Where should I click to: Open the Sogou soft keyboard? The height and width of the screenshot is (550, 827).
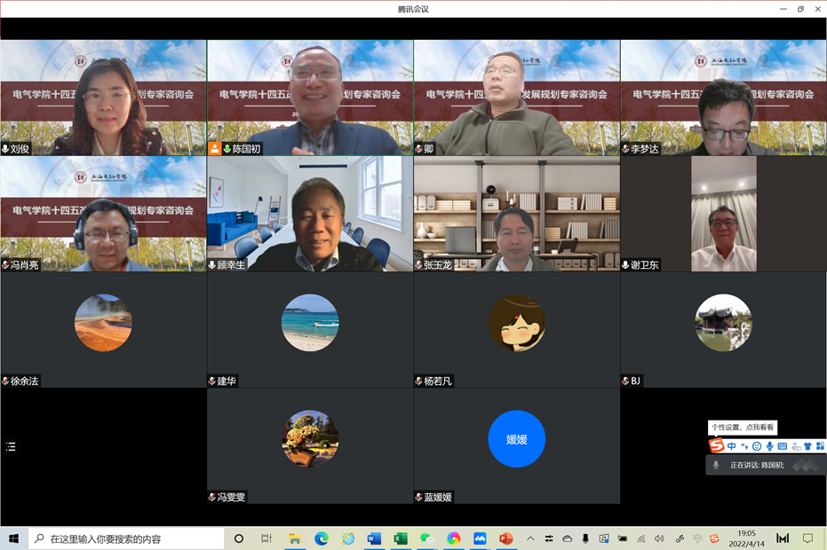tap(783, 446)
